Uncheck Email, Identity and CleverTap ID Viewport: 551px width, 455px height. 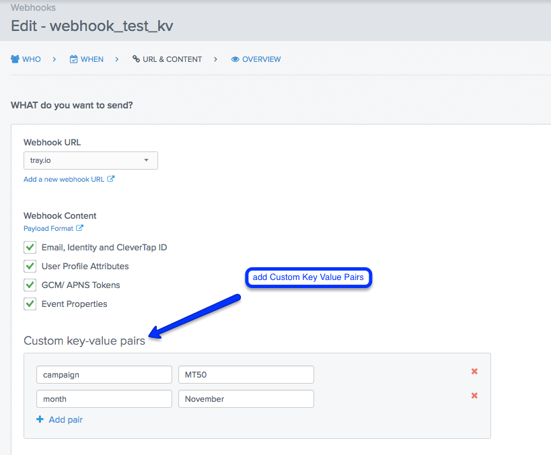coord(30,247)
